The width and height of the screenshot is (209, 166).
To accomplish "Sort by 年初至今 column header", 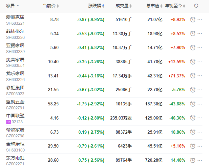I will 175,6.
